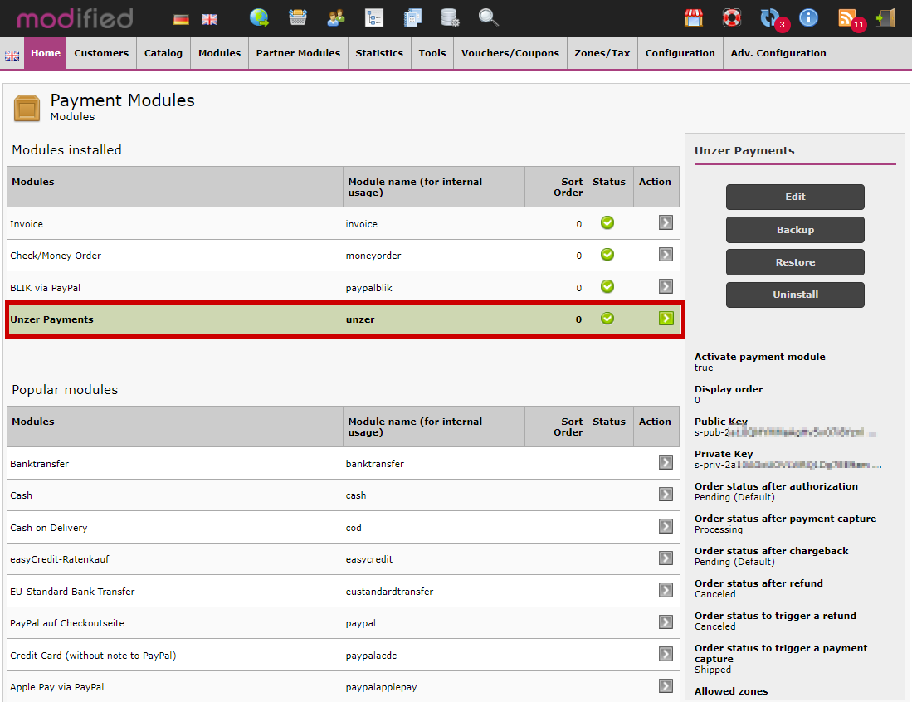Viewport: 912px width, 702px height.
Task: Select the Banktransfer module
Action: click(39, 464)
